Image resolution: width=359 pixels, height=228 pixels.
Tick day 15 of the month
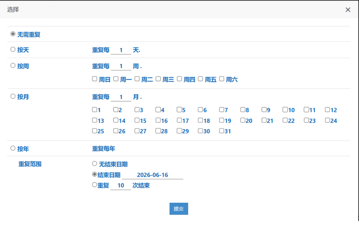[x=137, y=120]
